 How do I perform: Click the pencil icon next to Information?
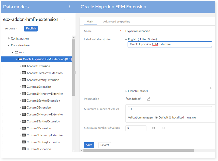click(148, 99)
